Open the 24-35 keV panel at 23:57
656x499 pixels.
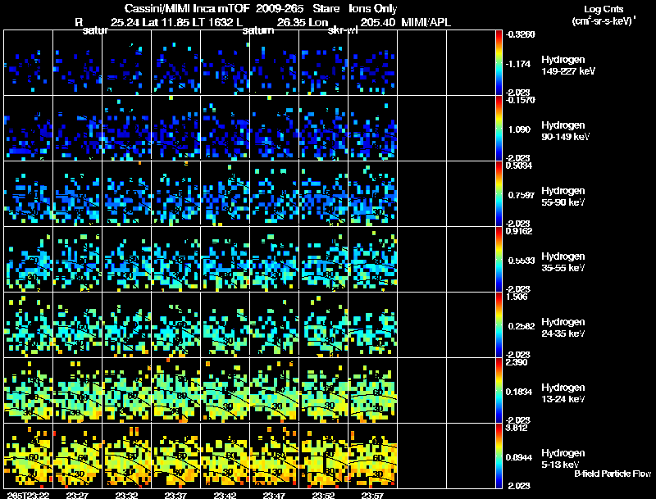click(373, 325)
